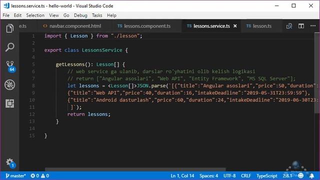Minimize the Visual Studio Code window
The image size is (320, 180).
click(276, 5)
